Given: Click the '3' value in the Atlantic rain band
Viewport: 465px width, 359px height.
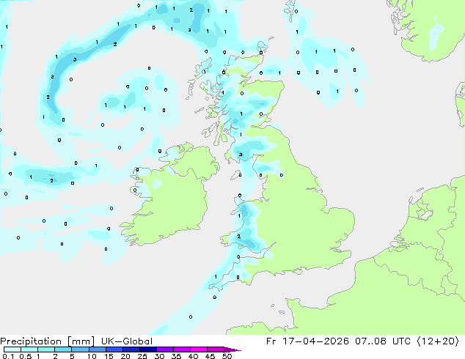Looking at the screenshot, I should coord(75,59).
